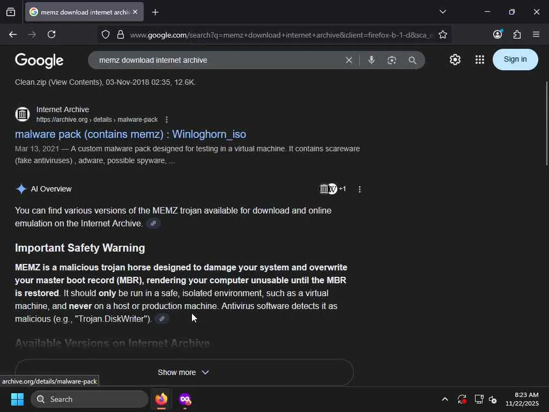Open the tracking protection shield icon
The width and height of the screenshot is (549, 412).
[x=106, y=34]
